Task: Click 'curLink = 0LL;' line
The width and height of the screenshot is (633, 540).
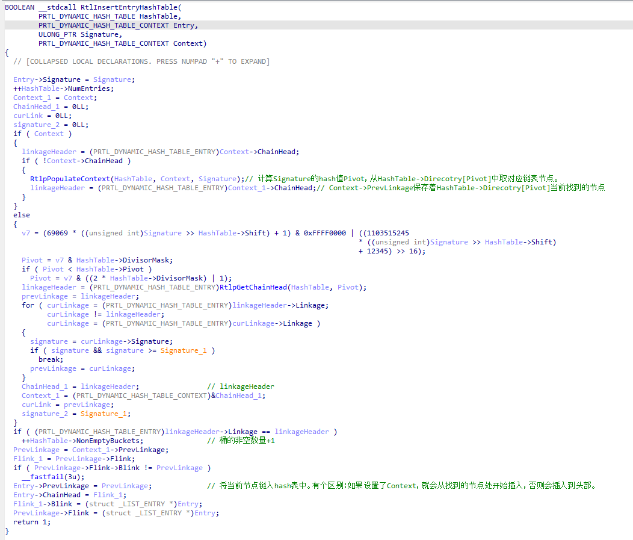Action: tap(42, 116)
